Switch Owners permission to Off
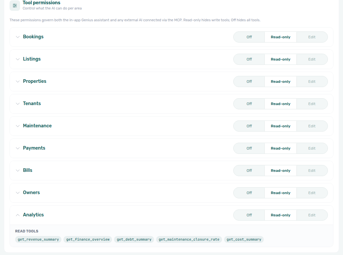The height and width of the screenshot is (255, 343). [x=249, y=193]
